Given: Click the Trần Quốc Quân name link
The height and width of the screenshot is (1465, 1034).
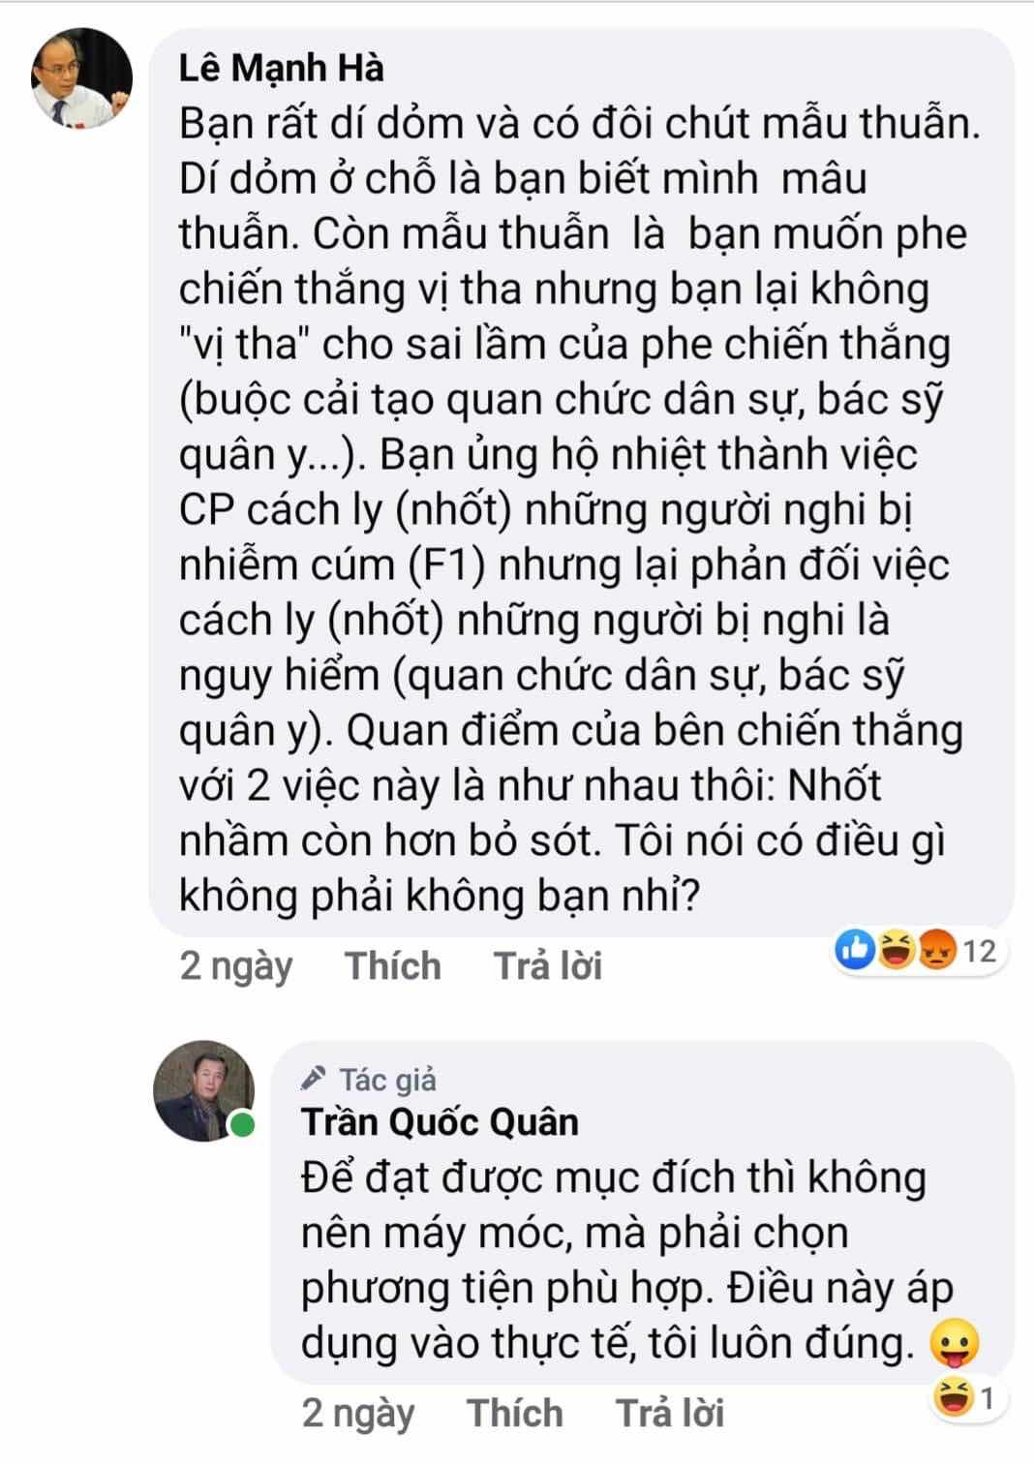Looking at the screenshot, I should 440,1121.
